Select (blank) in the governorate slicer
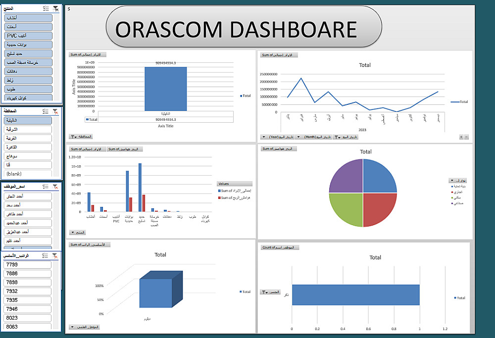This screenshot has width=495, height=338. (28, 174)
